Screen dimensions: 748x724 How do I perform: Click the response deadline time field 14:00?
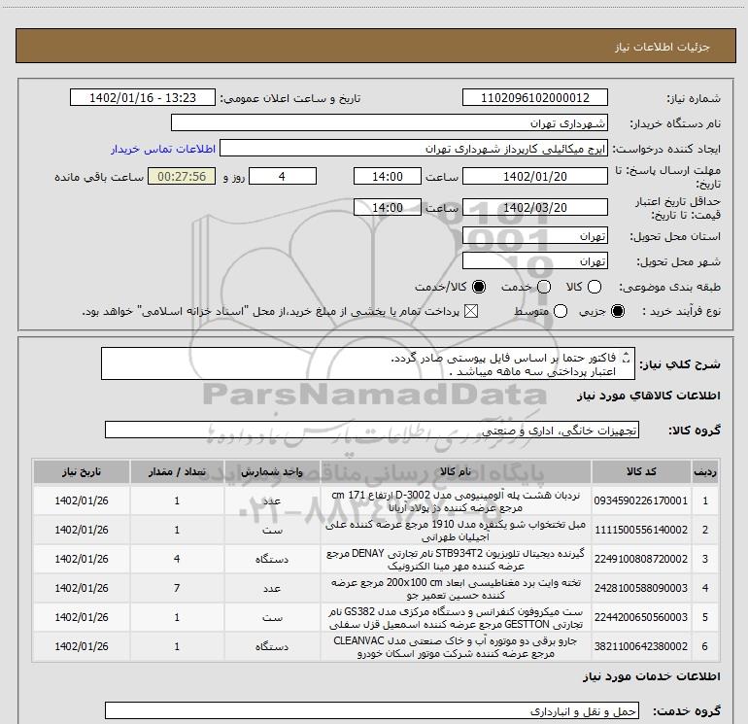388,176
